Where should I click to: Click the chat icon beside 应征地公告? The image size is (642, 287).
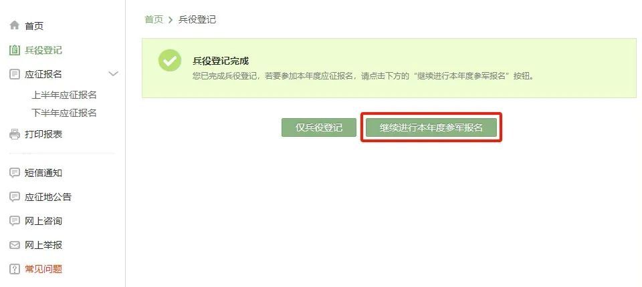14,197
